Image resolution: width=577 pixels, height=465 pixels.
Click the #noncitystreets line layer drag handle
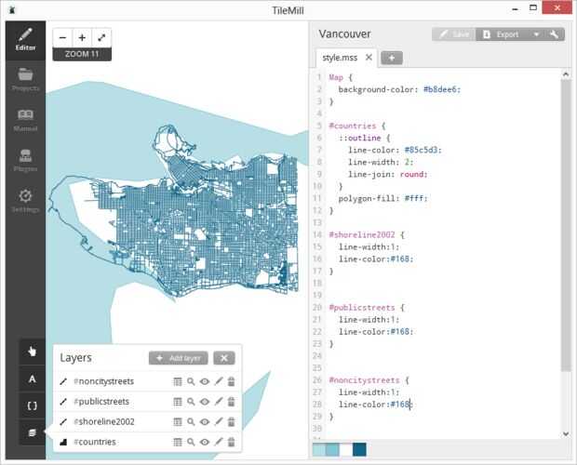pos(63,381)
